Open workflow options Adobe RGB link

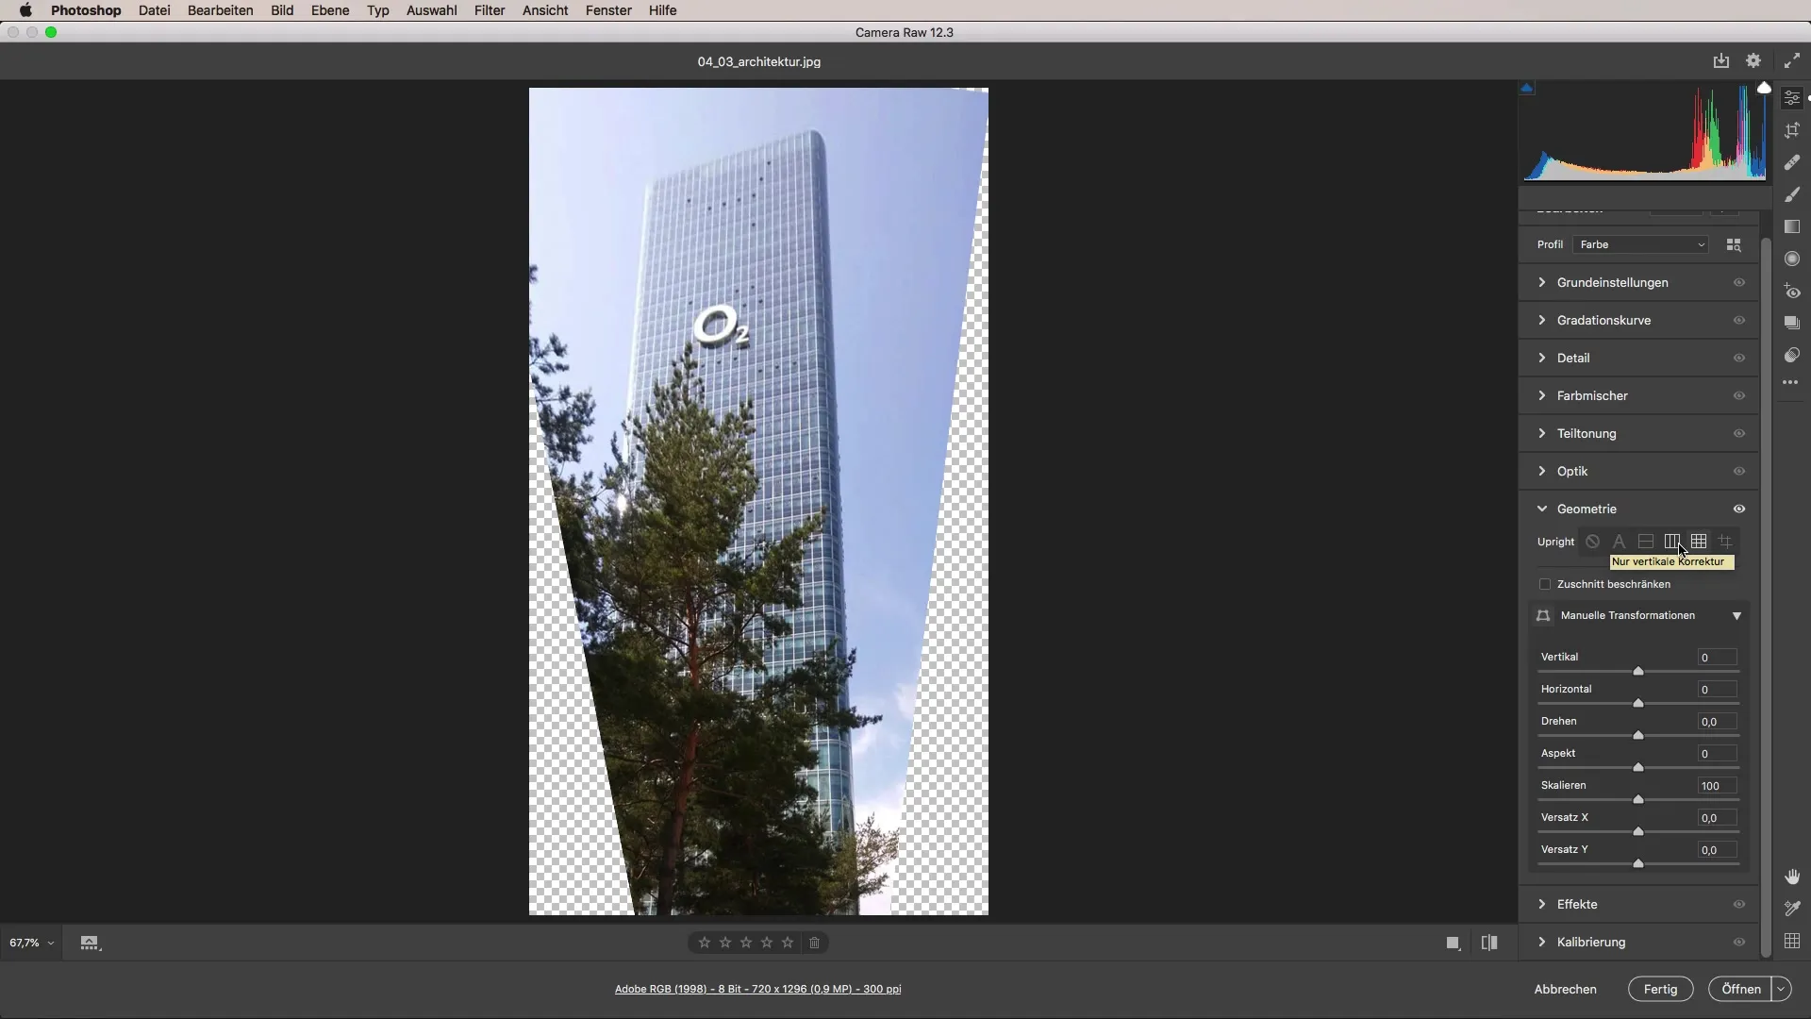(757, 989)
